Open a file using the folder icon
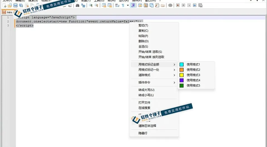Screen dimensions: 267x147 (10, 6)
